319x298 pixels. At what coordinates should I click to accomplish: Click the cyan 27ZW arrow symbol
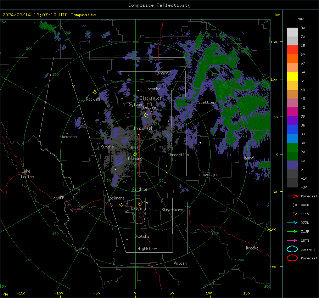coord(292,223)
